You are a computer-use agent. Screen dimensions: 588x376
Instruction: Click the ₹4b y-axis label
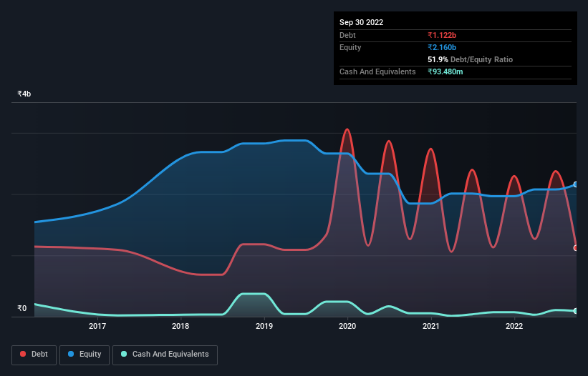(24, 94)
